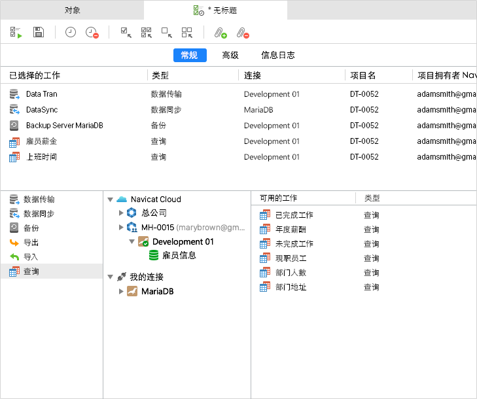
Task: Click the Delete schedule clock icon
Action: click(x=92, y=32)
